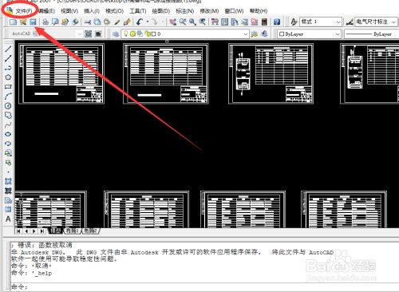Image resolution: width=399 pixels, height=292 pixels.
Task: Click the Plot/Print toolbar icon
Action: (45, 22)
